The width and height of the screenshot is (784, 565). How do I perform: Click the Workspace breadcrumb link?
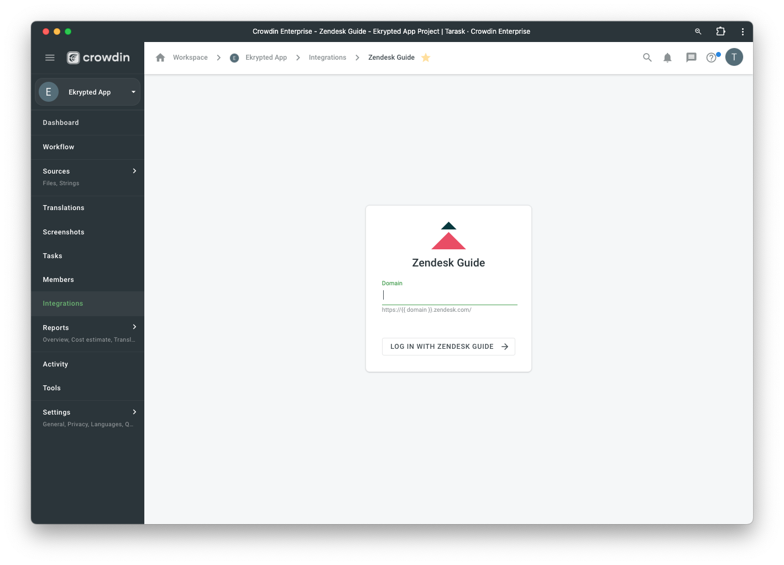click(190, 57)
